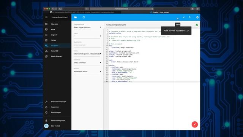This screenshot has width=243, height=137.
Task: Open Edis Techlab user profile
Action: pos(57,126)
